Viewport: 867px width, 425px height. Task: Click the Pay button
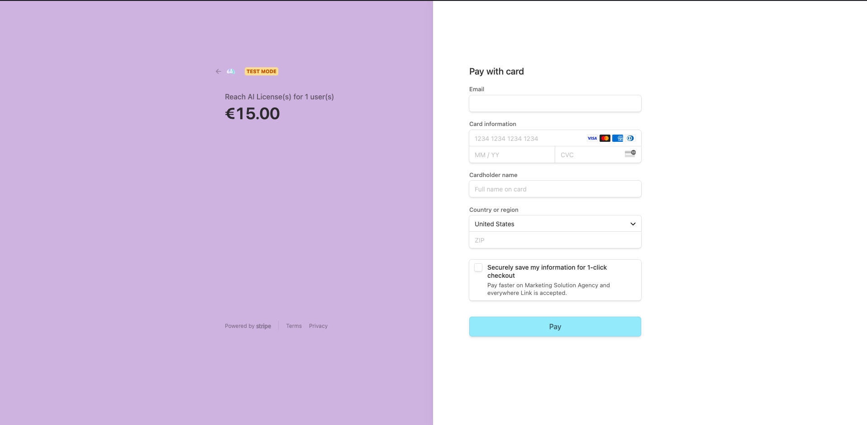pyautogui.click(x=555, y=327)
